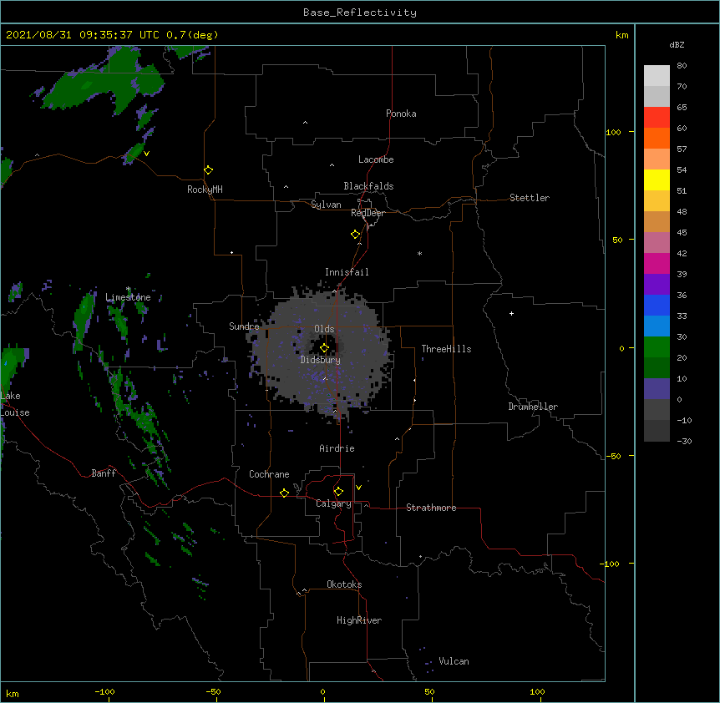Select the blue 36 dBZ legend swatch
This screenshot has height=703, width=720.
click(657, 305)
